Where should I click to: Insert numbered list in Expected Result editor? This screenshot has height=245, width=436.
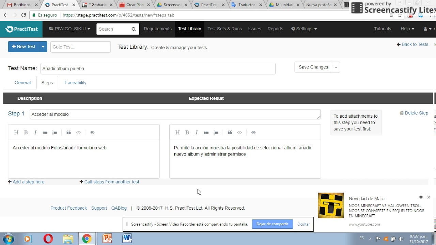[216, 132]
